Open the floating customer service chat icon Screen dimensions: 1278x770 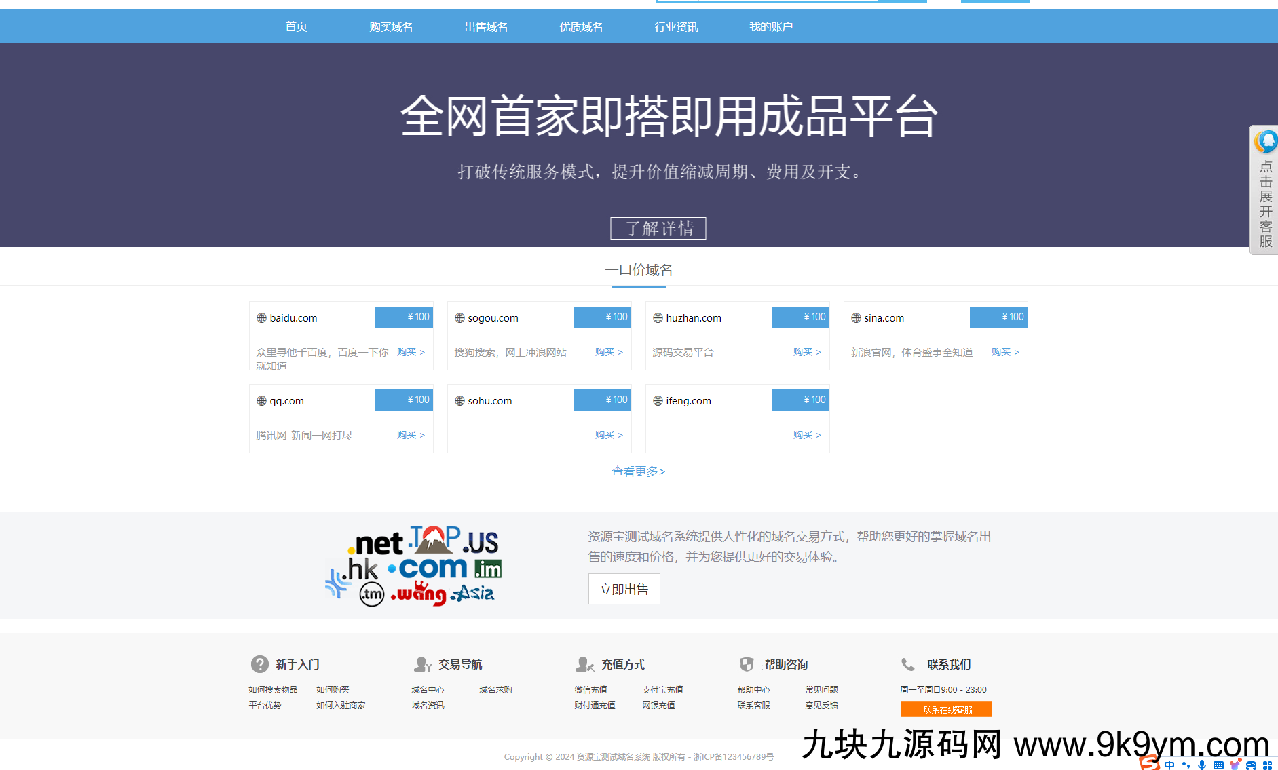pos(1265,142)
